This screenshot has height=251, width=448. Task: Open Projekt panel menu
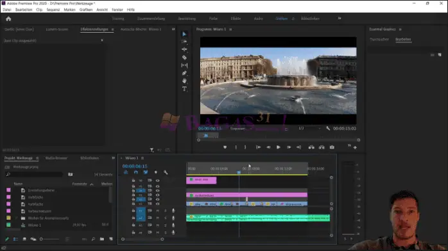pyautogui.click(x=37, y=158)
